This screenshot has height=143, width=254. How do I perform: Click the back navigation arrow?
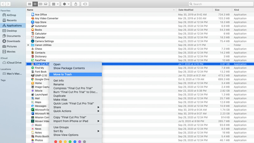[x=3, y=4]
